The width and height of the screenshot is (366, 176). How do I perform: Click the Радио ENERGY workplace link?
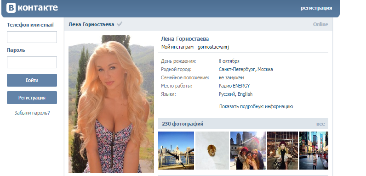[234, 86]
